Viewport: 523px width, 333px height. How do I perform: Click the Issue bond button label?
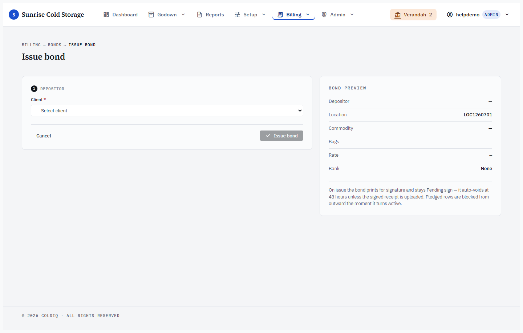[x=285, y=136]
